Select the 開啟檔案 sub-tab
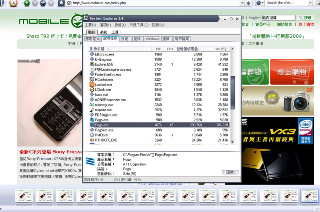 click(182, 39)
